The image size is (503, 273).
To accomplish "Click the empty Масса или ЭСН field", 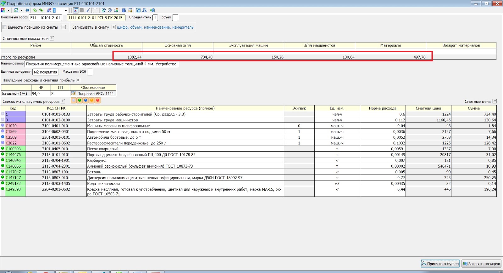I will point(90,72).
